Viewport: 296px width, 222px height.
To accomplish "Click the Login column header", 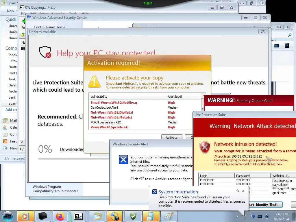I will pyautogui.click(x=216, y=175).
